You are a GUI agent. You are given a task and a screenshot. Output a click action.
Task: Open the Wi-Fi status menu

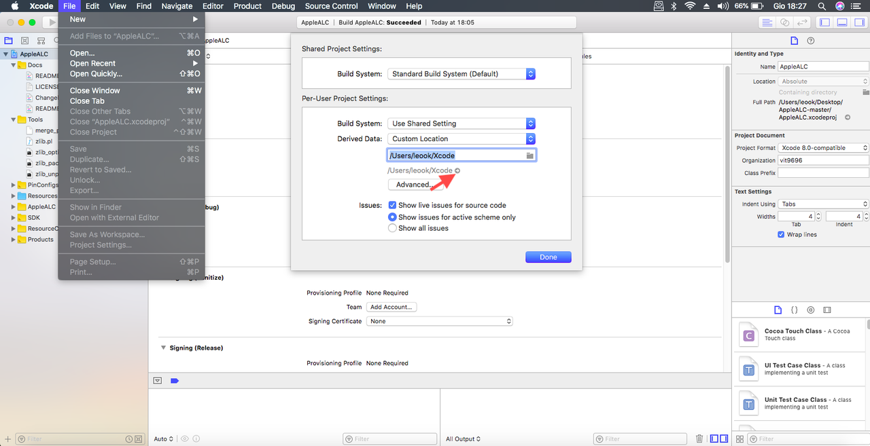click(x=691, y=5)
